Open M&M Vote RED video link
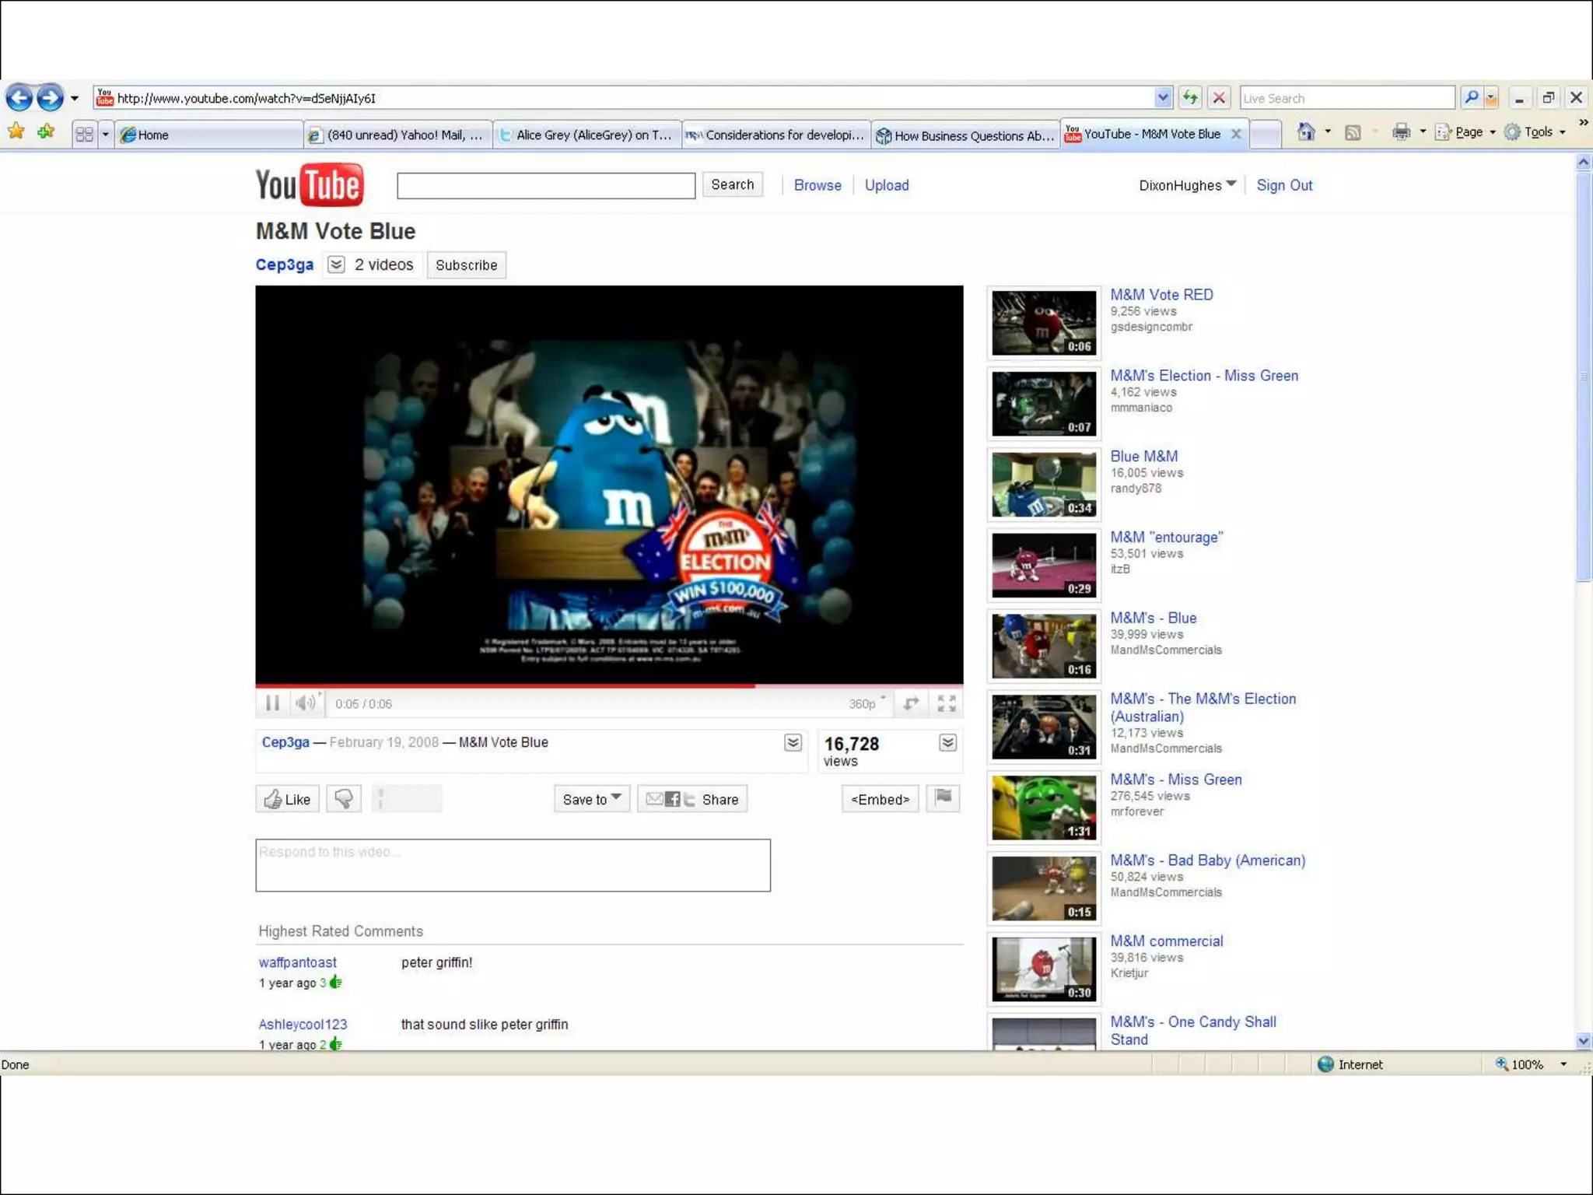The image size is (1593, 1195). click(x=1161, y=295)
